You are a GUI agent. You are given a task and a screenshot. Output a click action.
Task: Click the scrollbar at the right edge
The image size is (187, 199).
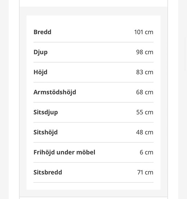(x=186, y=53)
